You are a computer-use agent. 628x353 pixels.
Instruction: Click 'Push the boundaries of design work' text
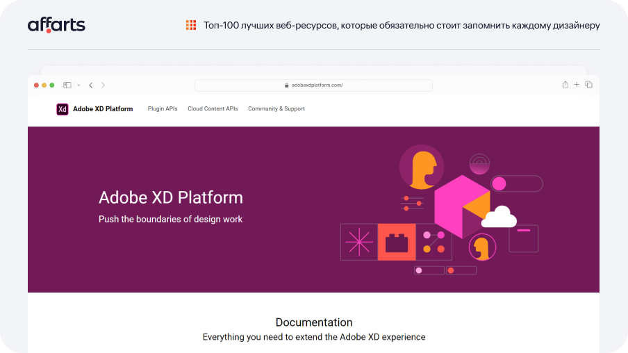pyautogui.click(x=171, y=219)
